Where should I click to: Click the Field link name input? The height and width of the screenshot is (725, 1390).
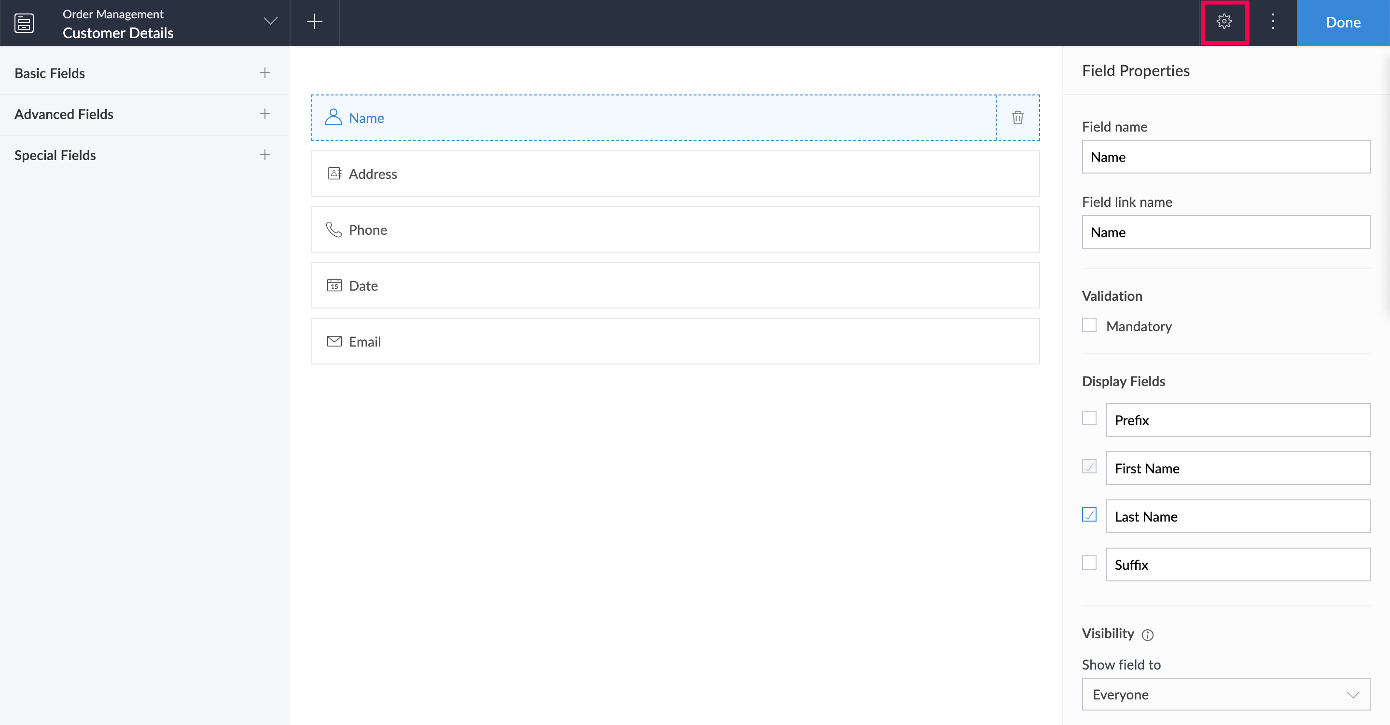1225,232
